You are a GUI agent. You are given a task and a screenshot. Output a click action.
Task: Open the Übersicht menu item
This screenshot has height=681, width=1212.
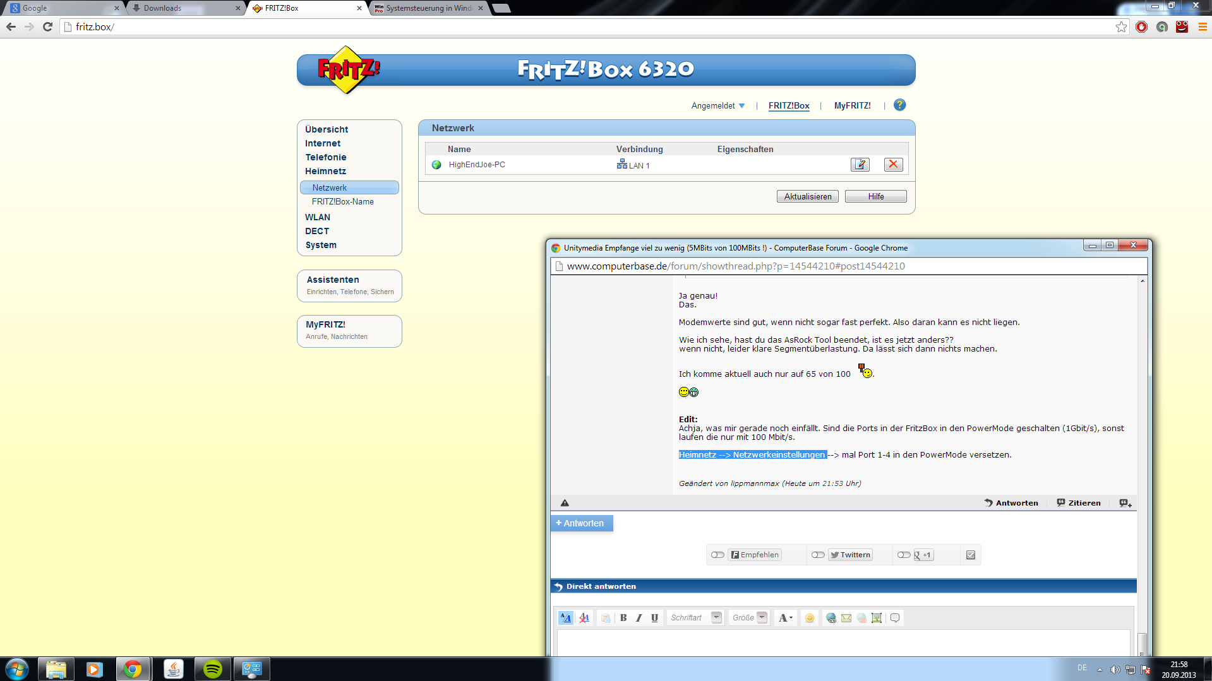pyautogui.click(x=327, y=129)
